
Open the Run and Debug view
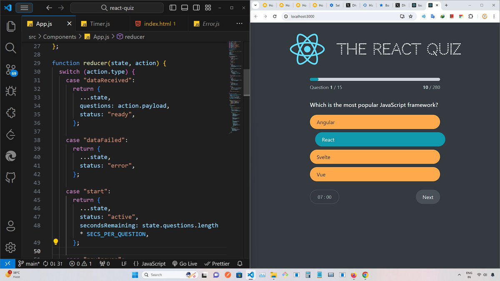[11, 91]
